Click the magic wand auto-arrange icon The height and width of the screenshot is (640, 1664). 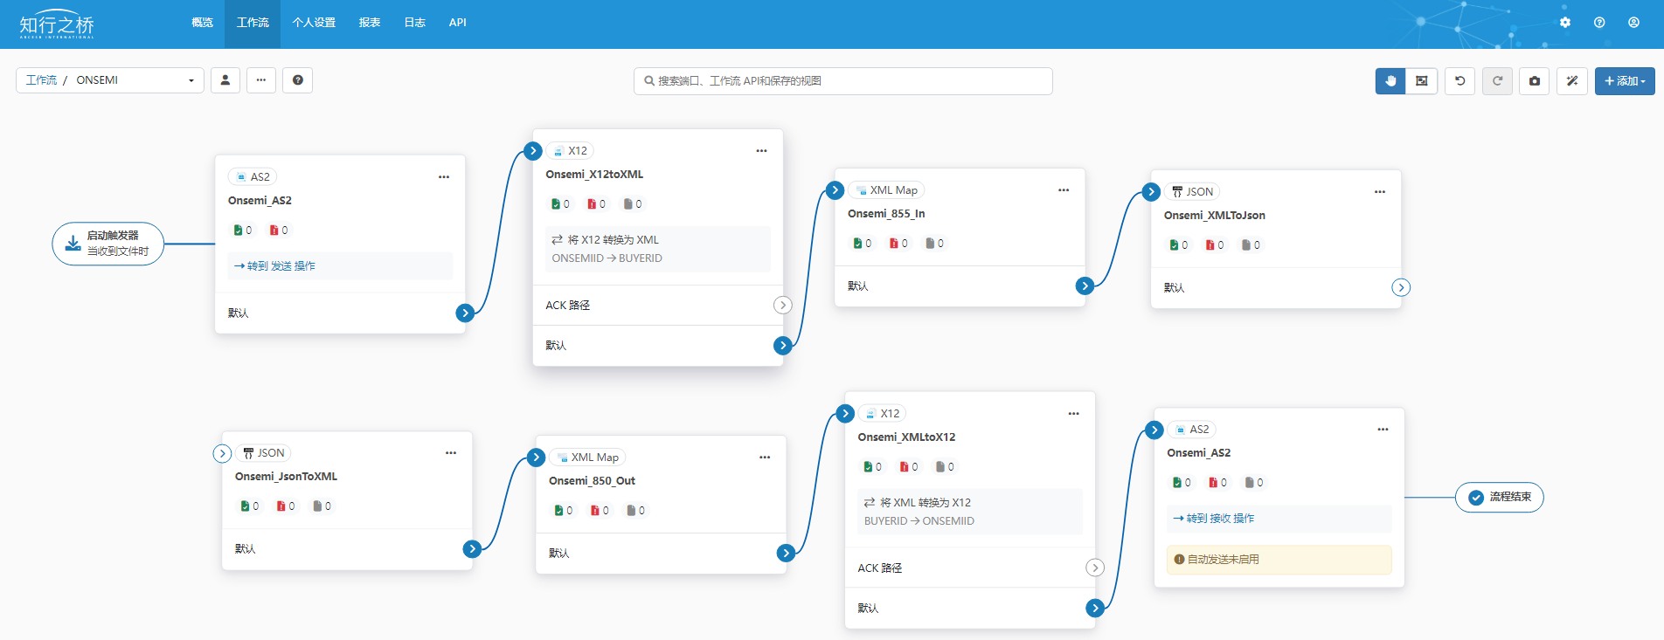[1572, 81]
